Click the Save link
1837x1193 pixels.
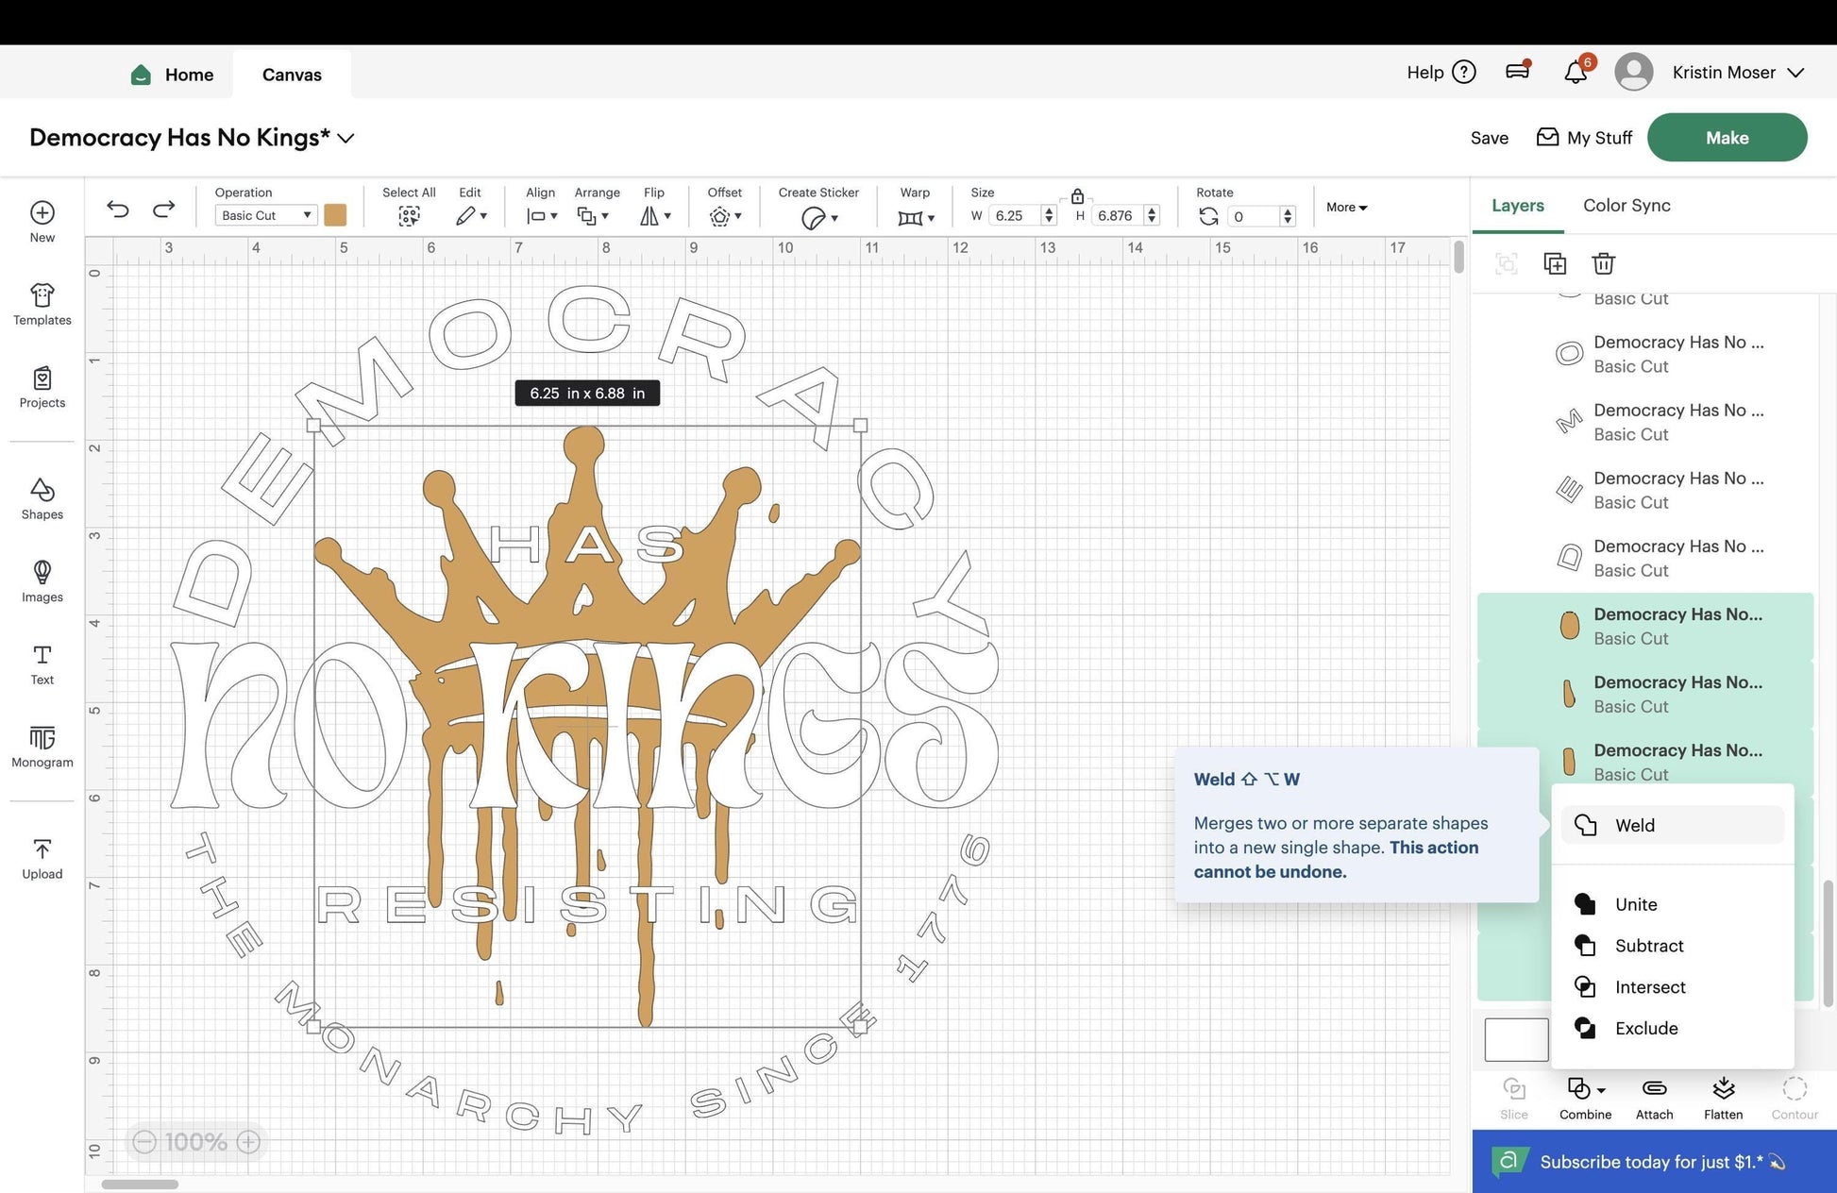click(x=1489, y=138)
